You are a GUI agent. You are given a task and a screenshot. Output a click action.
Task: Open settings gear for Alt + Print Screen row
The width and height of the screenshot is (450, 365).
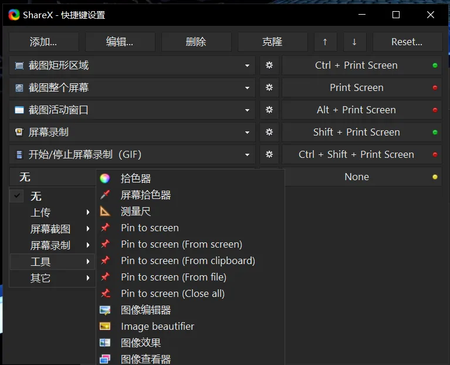click(269, 110)
